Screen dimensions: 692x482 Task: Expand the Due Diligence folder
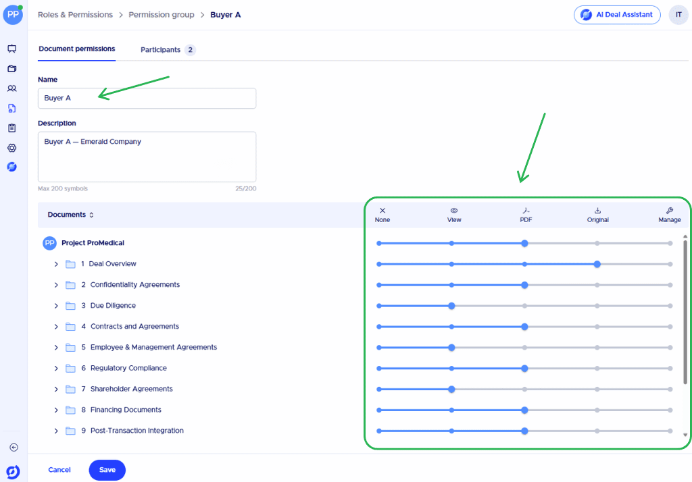pos(56,306)
